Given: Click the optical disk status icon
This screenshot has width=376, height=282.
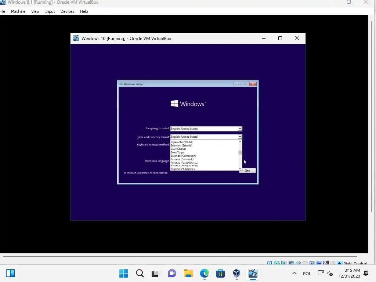Looking at the screenshot, I should pyautogui.click(x=276, y=263).
